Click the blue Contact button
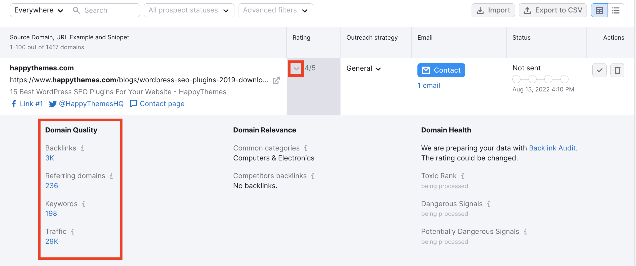Image resolution: width=636 pixels, height=266 pixels. tap(441, 70)
